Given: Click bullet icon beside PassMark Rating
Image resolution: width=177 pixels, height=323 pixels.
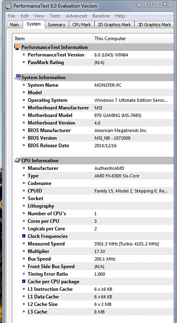Looking at the screenshot, I should tap(24, 62).
